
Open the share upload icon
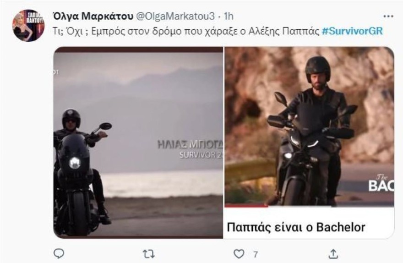point(334,253)
